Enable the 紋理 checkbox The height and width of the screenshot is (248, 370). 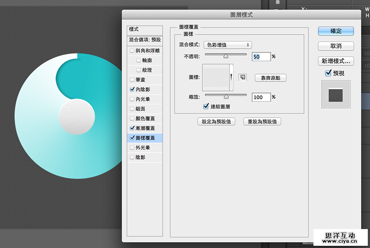point(139,70)
